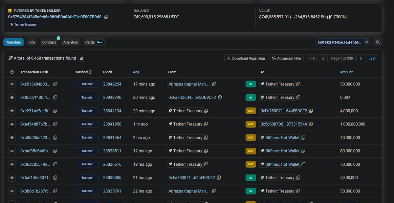Open the Info tab

[x=32, y=42]
